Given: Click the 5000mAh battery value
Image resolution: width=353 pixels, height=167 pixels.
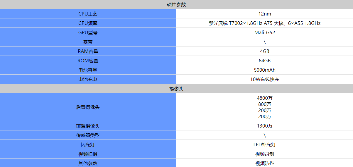Looking at the screenshot, I should tap(265, 70).
